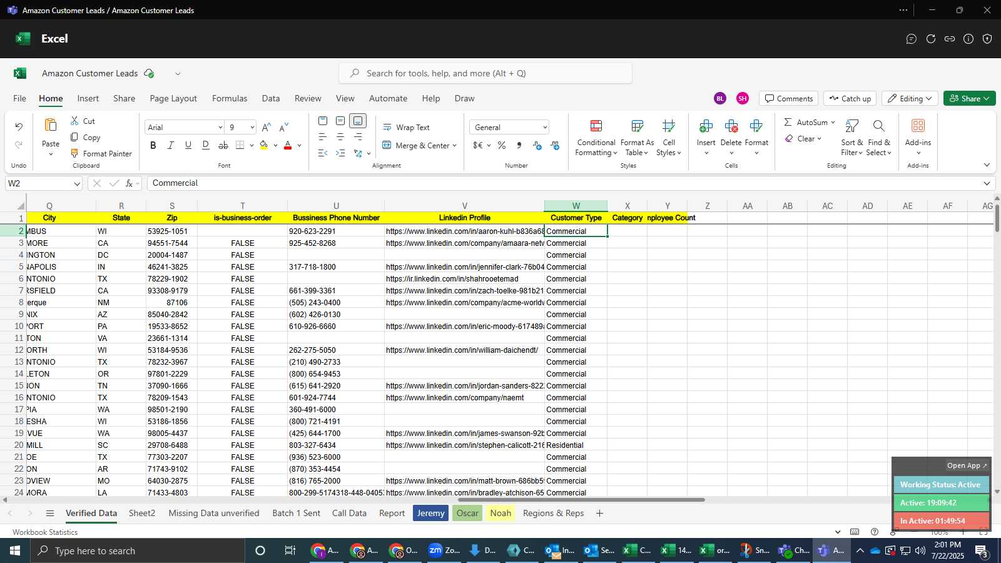Click the Windows Start button

15,550
